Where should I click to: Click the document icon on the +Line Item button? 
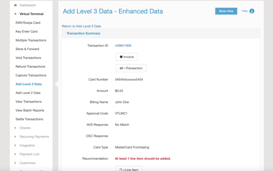click(x=121, y=170)
